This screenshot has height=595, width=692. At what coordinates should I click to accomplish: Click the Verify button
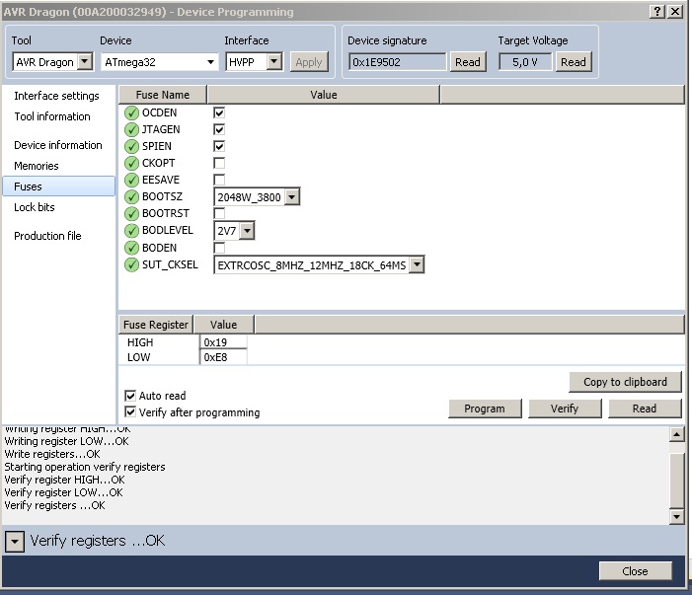click(565, 409)
